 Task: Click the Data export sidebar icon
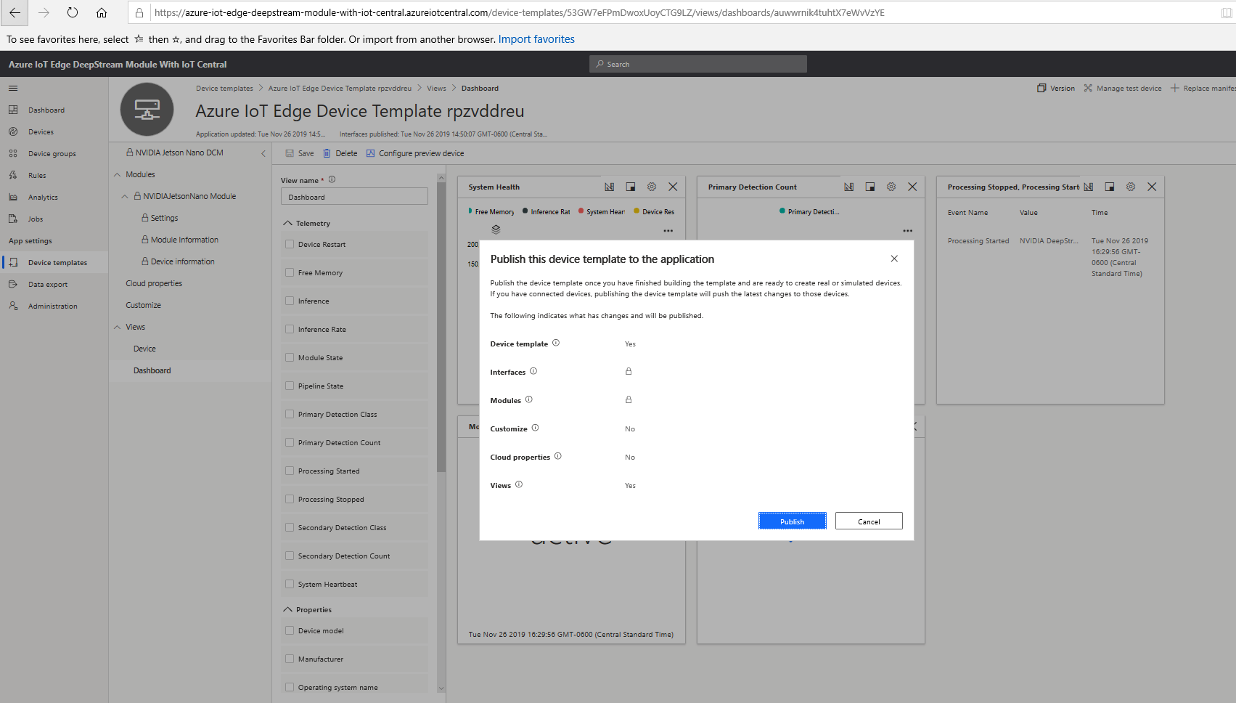tap(13, 284)
